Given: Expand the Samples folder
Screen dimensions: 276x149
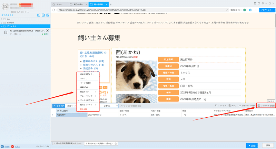Looking at the screenshot, I should [x=2, y=23].
